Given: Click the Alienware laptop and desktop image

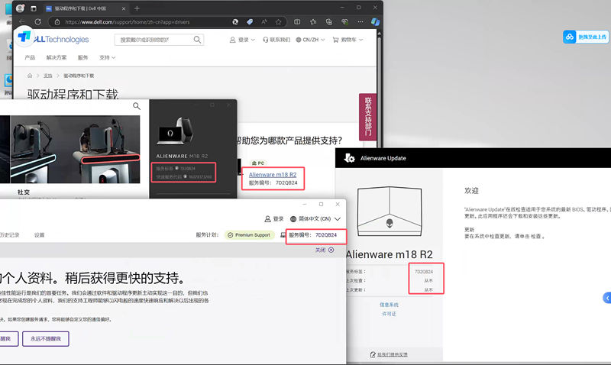Looking at the screenshot, I should (175, 131).
